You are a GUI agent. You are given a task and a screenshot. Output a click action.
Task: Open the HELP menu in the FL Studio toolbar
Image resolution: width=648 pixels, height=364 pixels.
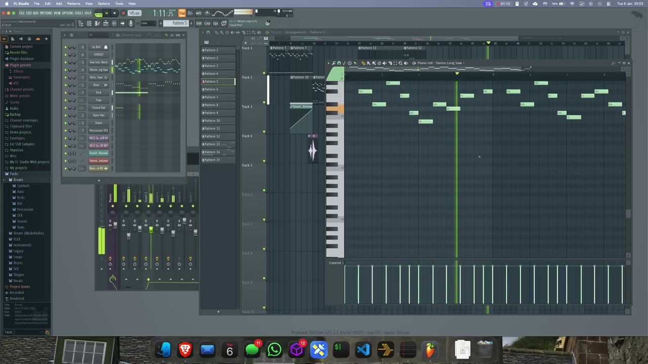(x=88, y=13)
